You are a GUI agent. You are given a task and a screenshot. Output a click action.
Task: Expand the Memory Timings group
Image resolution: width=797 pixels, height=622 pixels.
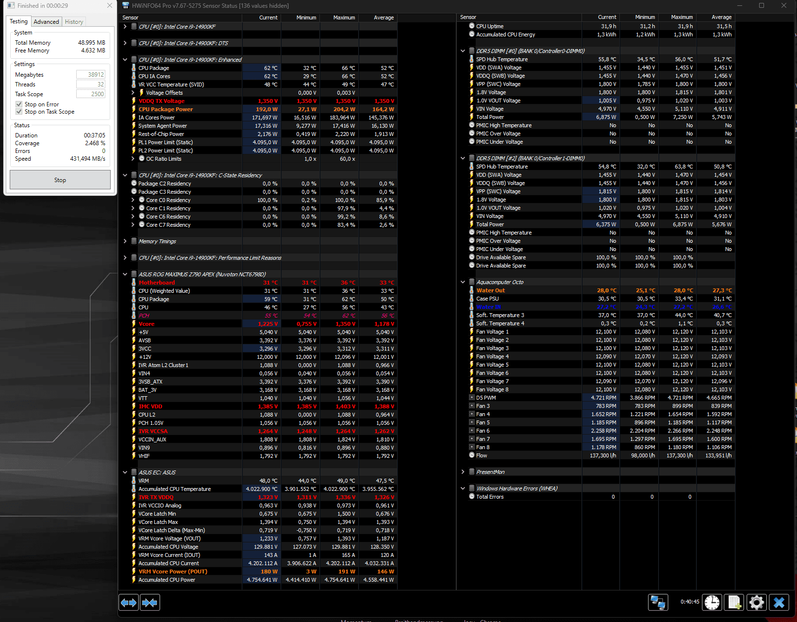pyautogui.click(x=125, y=241)
